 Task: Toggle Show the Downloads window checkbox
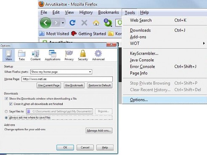pos(6,99)
